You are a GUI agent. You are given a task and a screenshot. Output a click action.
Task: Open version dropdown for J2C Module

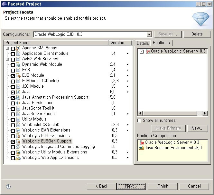(127, 86)
